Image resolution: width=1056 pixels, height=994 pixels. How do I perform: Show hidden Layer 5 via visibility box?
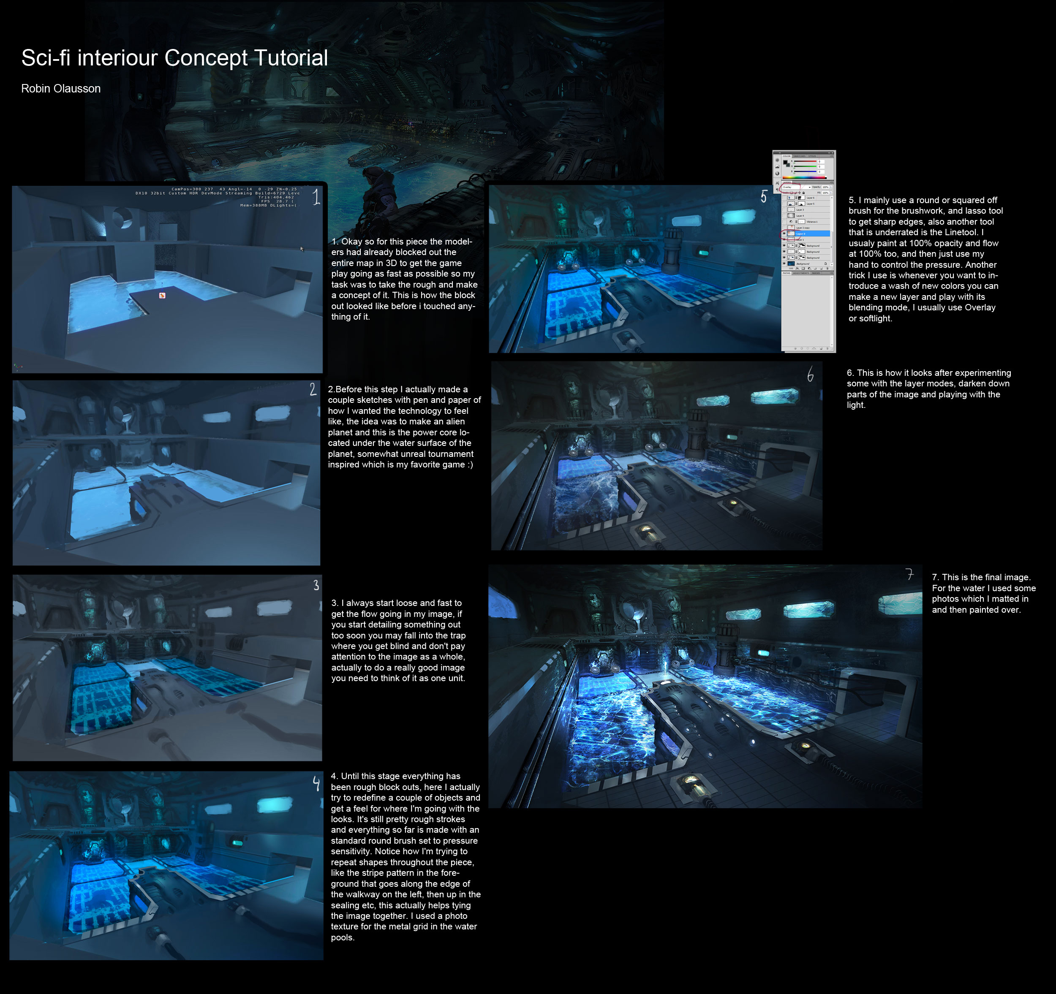[x=784, y=204]
